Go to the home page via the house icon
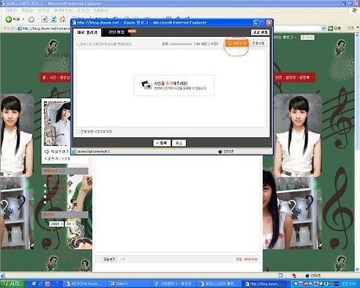Screen dimensions: 360x288 63,20
